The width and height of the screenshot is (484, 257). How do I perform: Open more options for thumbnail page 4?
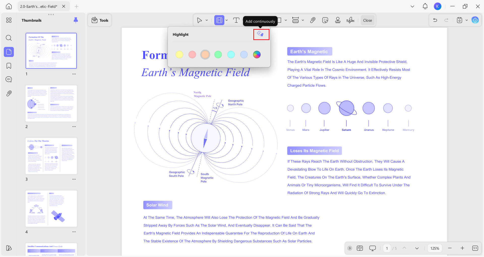[x=74, y=232]
